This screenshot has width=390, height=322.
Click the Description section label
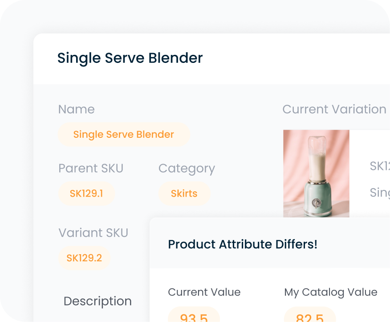[x=97, y=301]
